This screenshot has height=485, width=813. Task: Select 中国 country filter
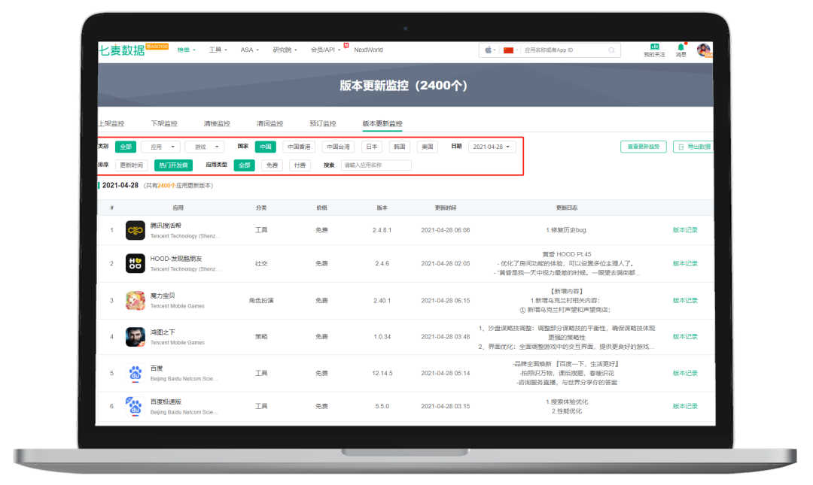(266, 147)
